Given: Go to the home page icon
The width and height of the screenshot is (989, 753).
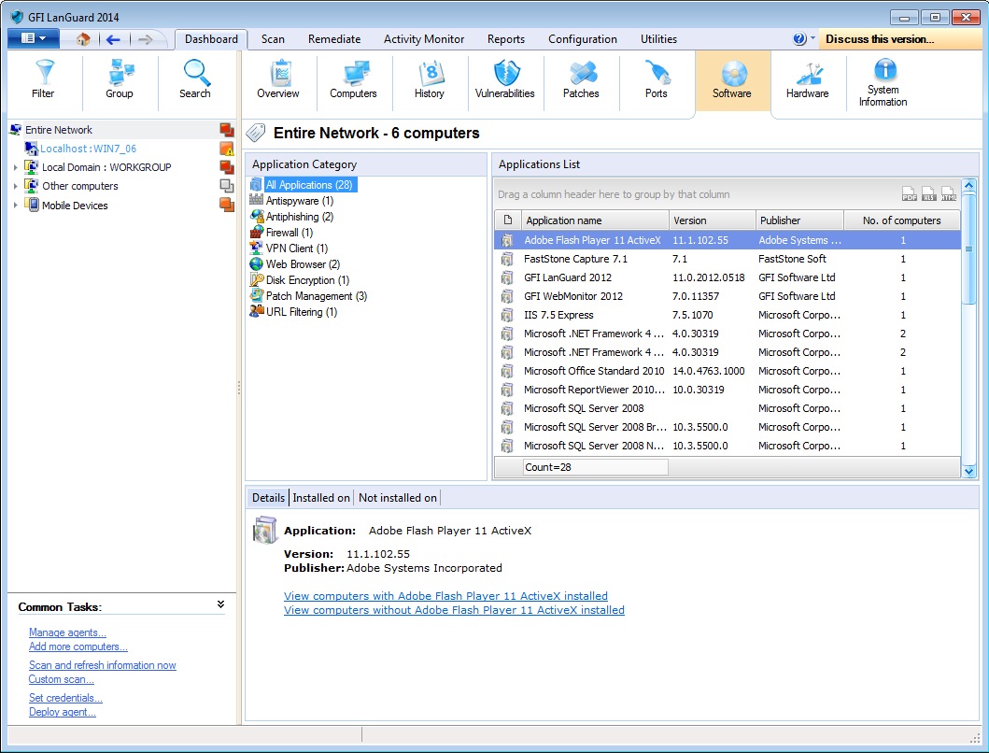Looking at the screenshot, I should [82, 39].
